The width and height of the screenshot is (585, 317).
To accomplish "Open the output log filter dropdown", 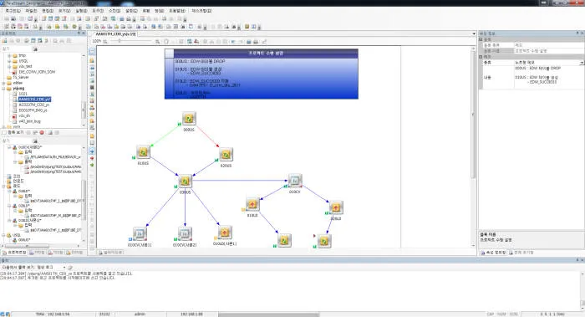I will click(64, 268).
